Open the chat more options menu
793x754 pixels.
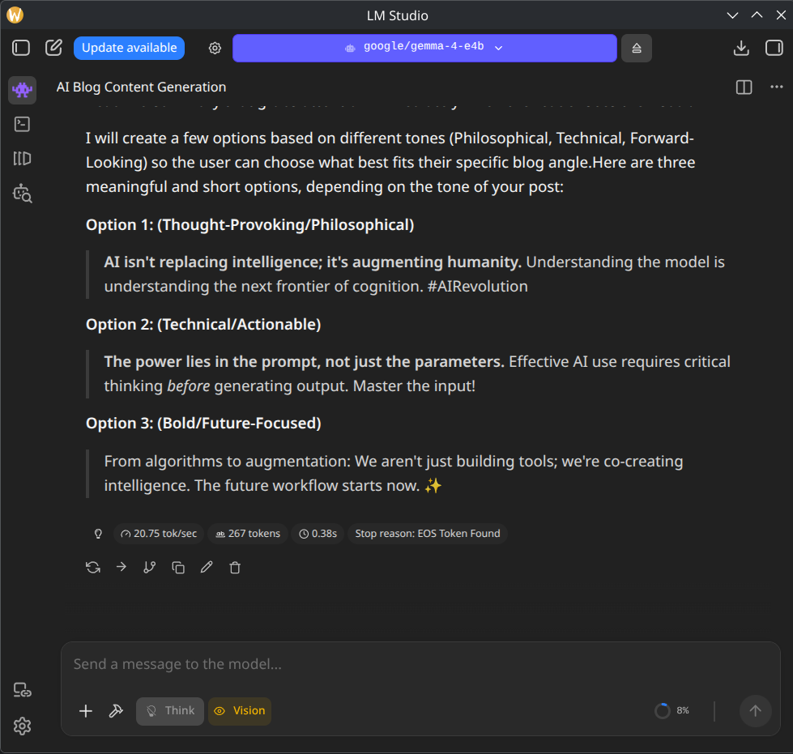pyautogui.click(x=776, y=87)
